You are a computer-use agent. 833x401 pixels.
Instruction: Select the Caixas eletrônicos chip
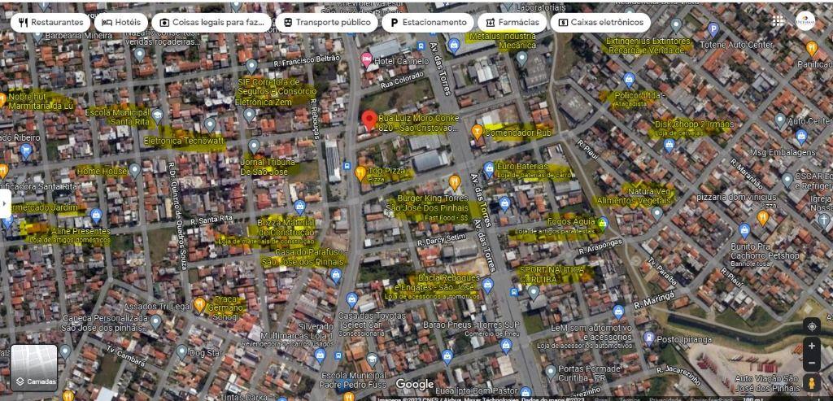point(600,22)
